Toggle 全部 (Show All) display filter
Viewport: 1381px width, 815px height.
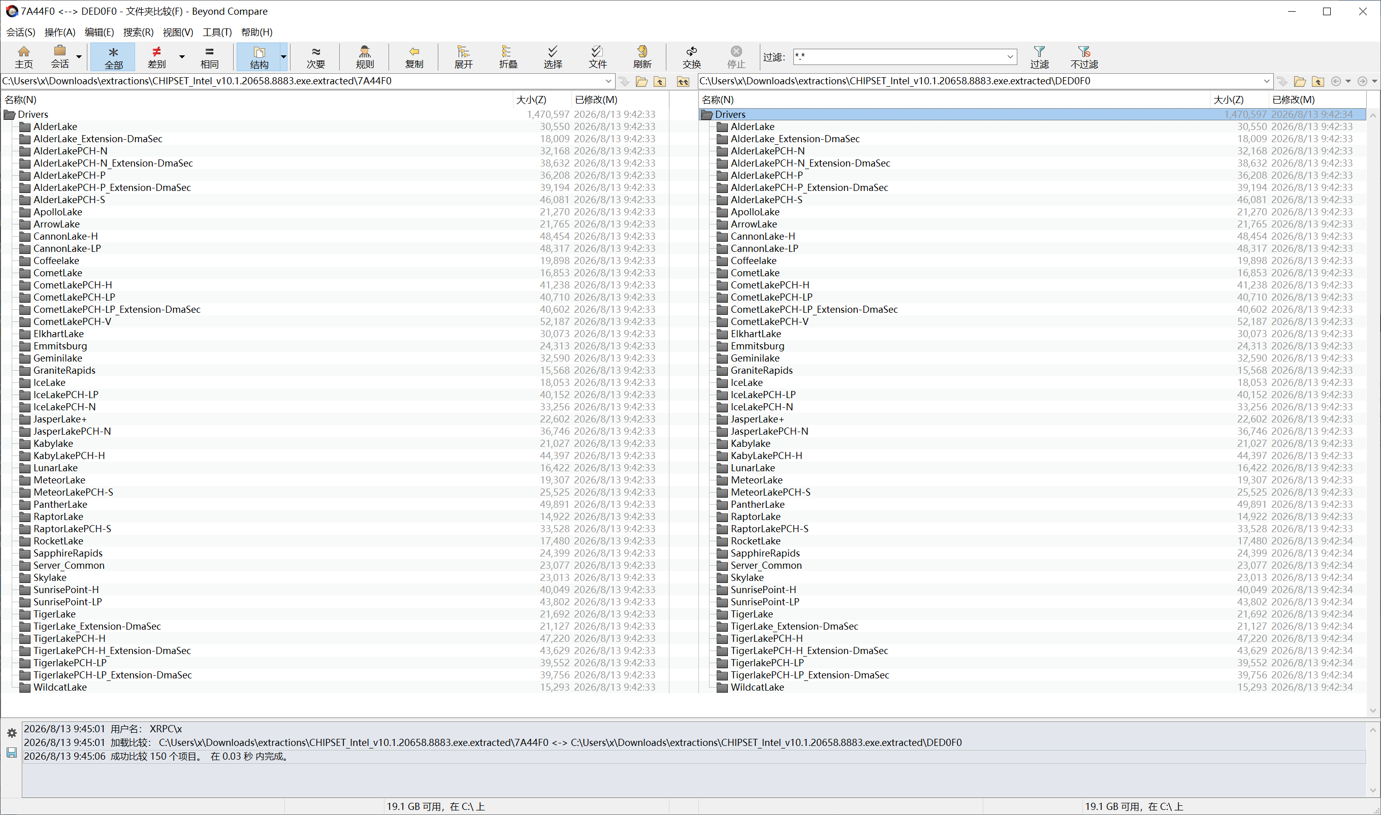(113, 57)
